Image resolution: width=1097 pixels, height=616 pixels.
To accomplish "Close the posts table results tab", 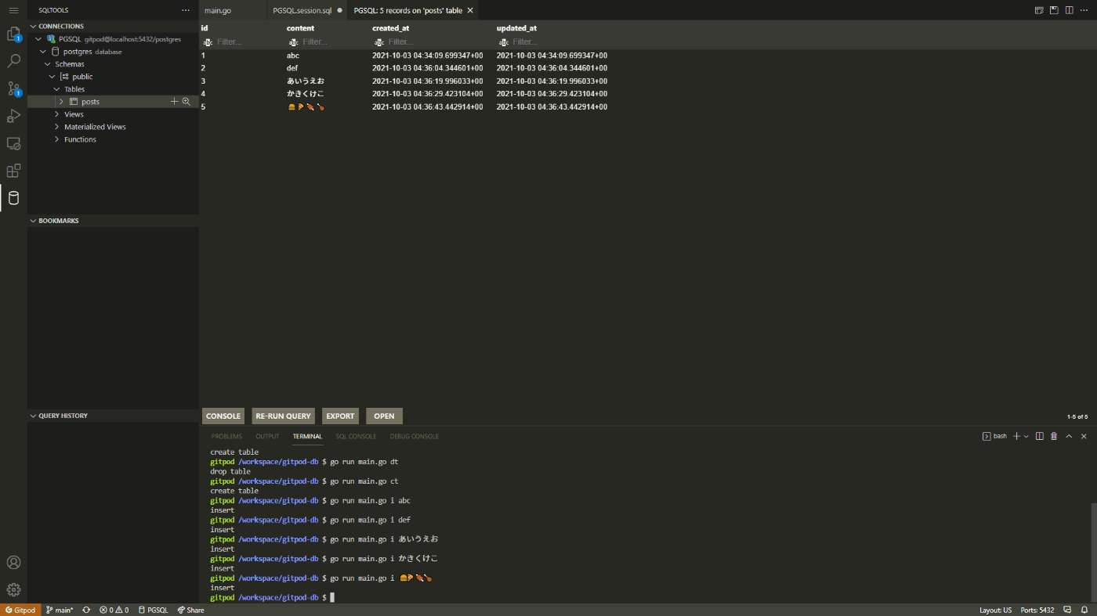I will point(470,10).
